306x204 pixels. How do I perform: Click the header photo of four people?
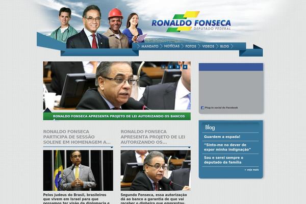[98, 27]
